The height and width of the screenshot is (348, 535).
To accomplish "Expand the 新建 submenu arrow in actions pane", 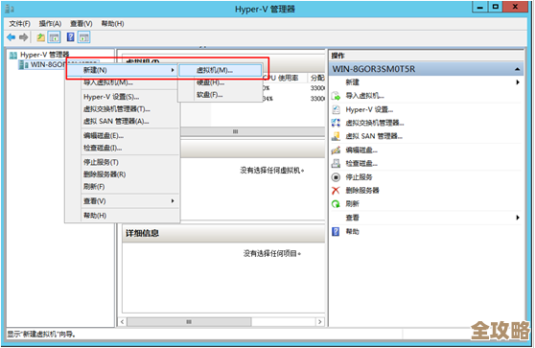I will [x=518, y=82].
